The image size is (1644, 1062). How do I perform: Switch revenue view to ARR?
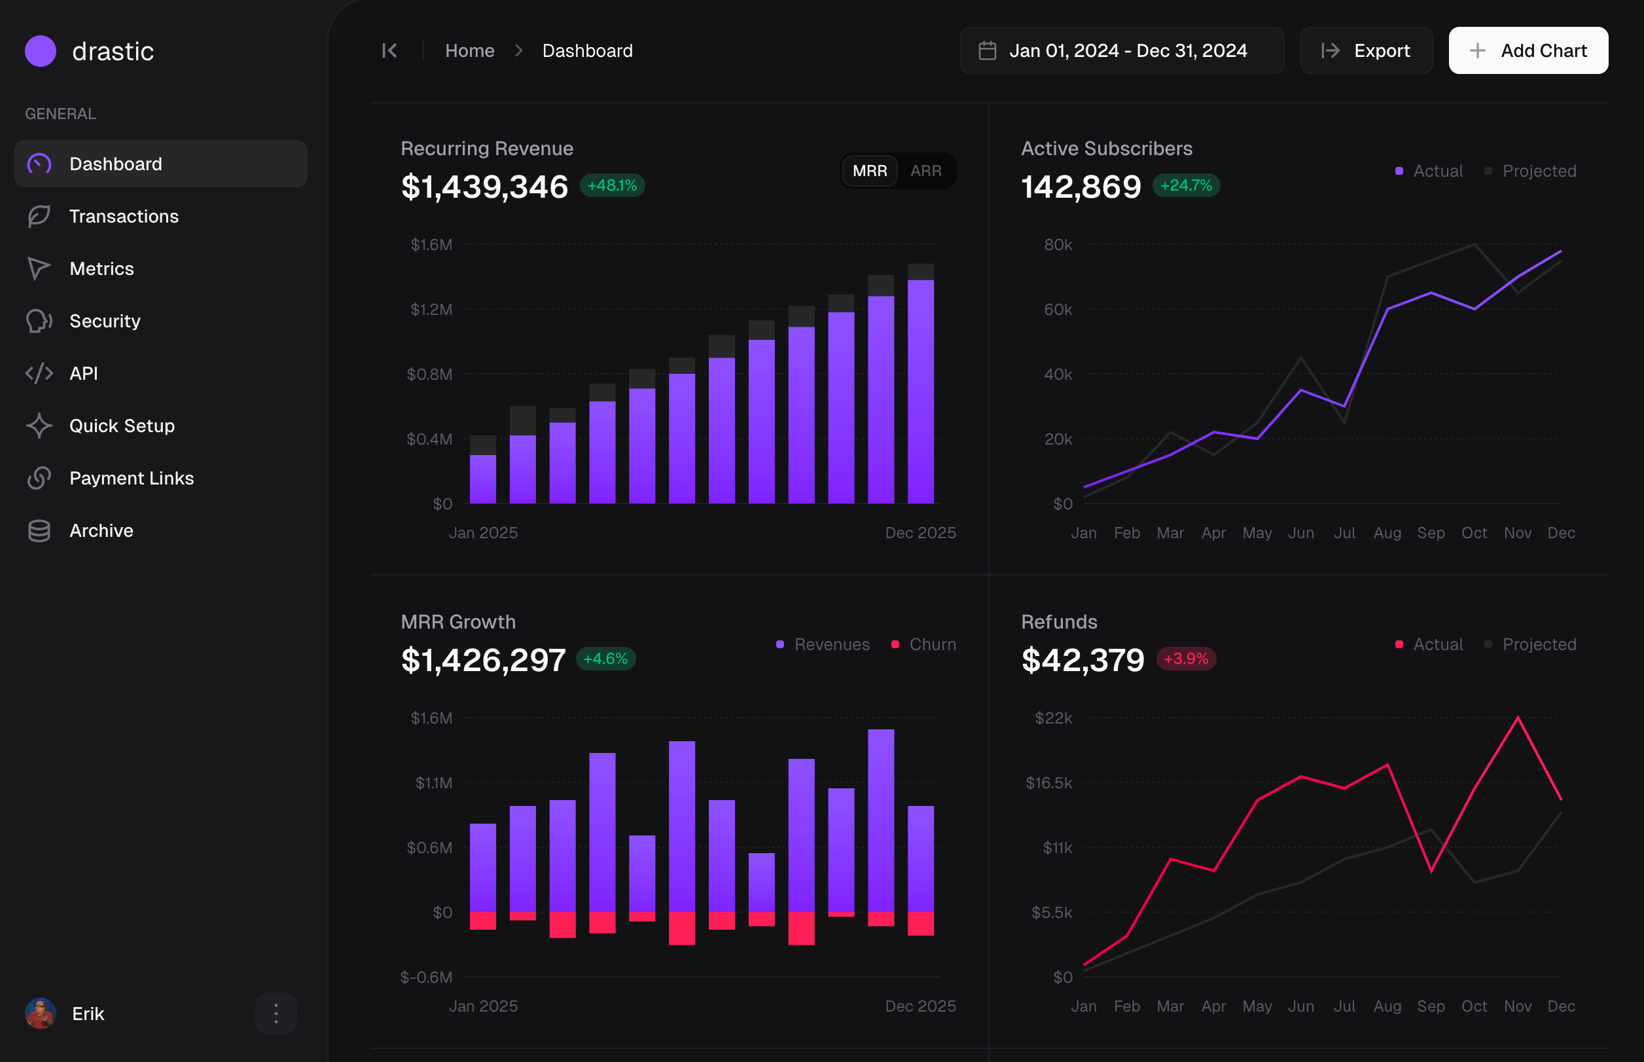925,171
